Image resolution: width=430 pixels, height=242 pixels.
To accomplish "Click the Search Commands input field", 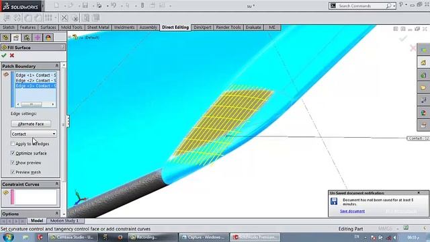I will click(361, 6).
